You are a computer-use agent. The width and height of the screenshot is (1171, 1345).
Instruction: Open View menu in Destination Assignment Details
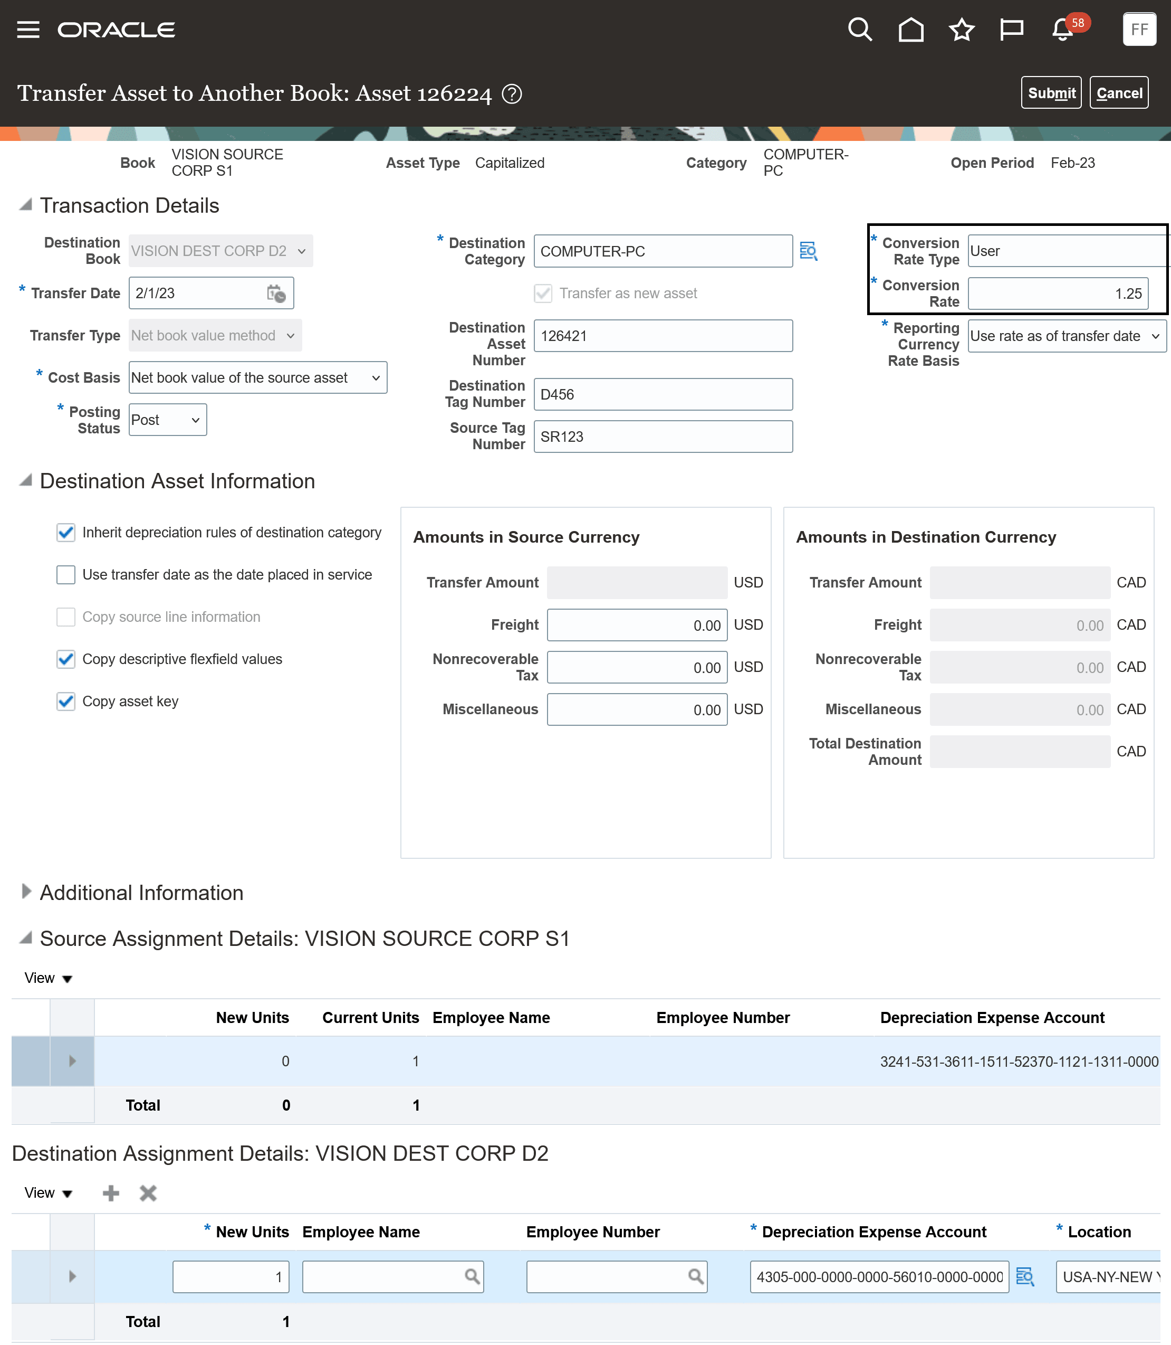47,1194
